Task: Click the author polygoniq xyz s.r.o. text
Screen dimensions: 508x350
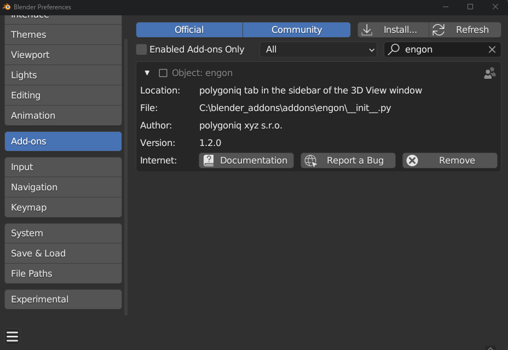Action: [241, 126]
